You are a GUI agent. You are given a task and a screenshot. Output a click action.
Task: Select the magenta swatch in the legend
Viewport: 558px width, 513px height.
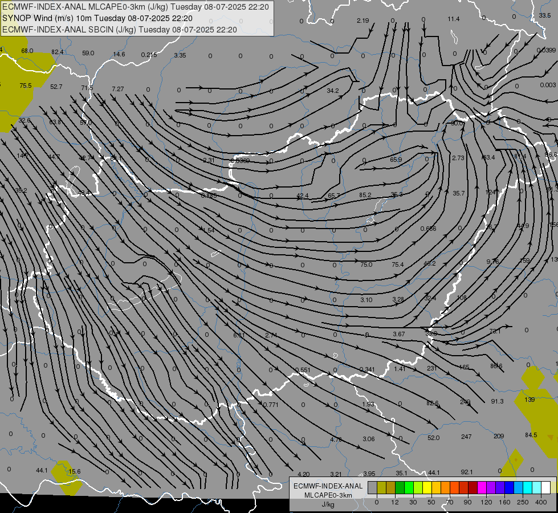pyautogui.click(x=482, y=487)
